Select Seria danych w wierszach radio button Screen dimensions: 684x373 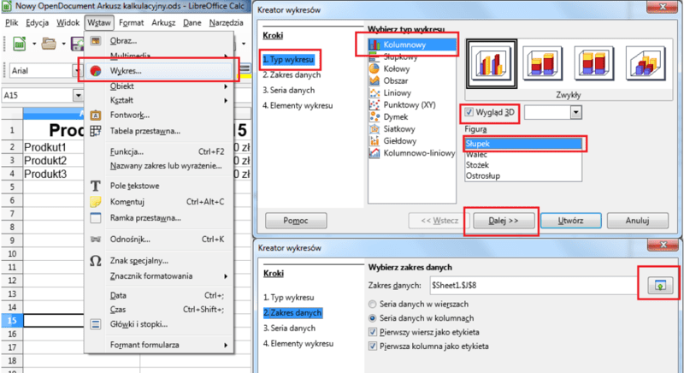(372, 305)
